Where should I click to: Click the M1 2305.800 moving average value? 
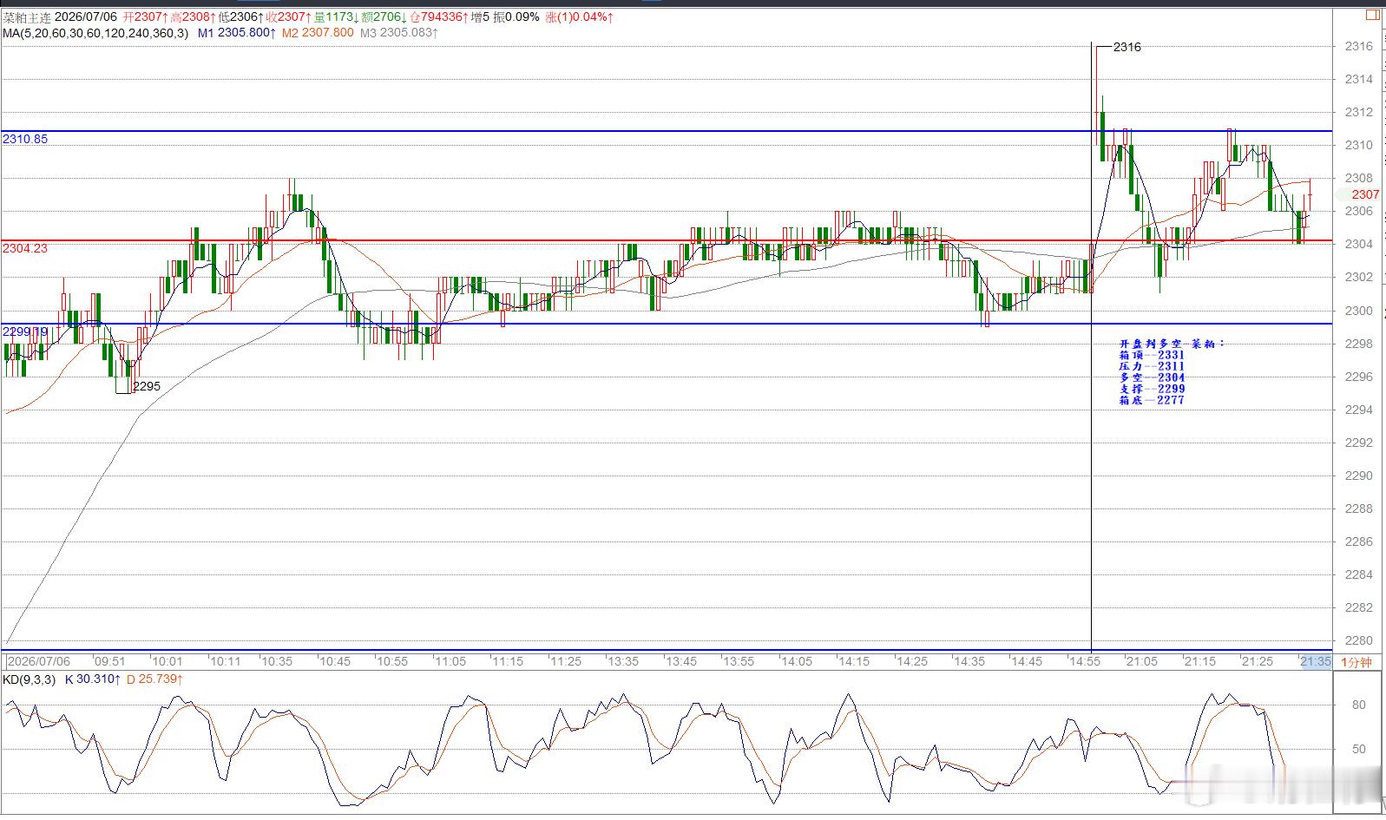point(237,33)
